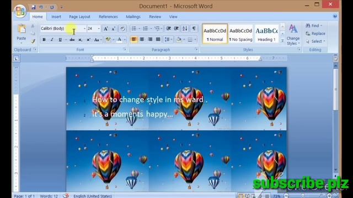Click the font size field showing 24

coord(92,29)
